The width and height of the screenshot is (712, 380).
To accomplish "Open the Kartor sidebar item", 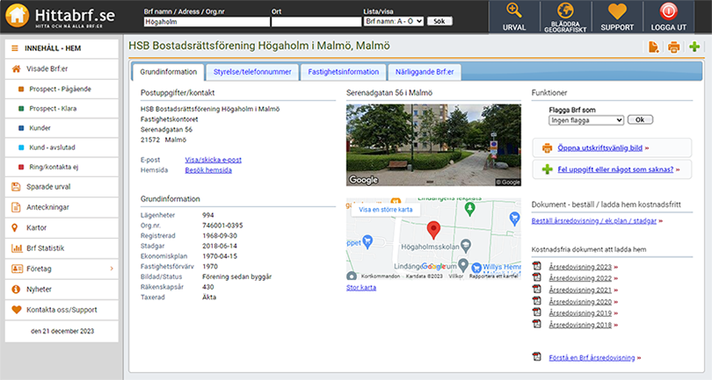I will pos(39,227).
